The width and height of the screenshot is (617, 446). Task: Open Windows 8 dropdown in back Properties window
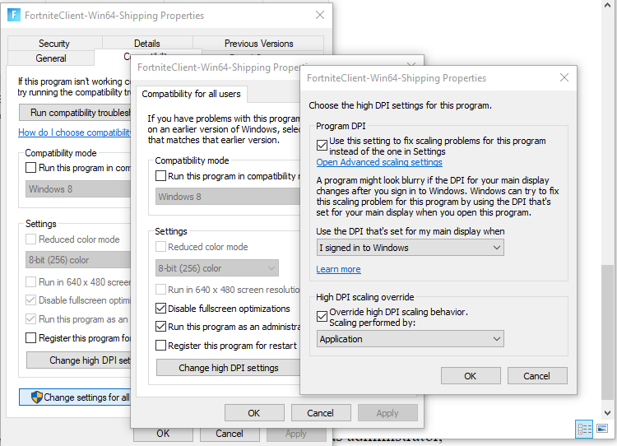coord(78,189)
